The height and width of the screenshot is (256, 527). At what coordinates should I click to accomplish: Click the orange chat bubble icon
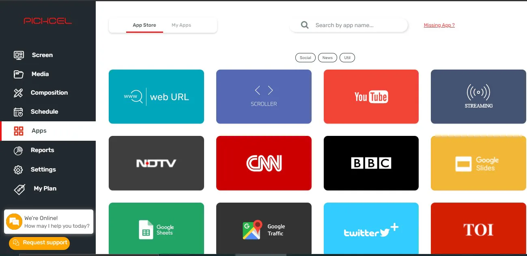(14, 222)
